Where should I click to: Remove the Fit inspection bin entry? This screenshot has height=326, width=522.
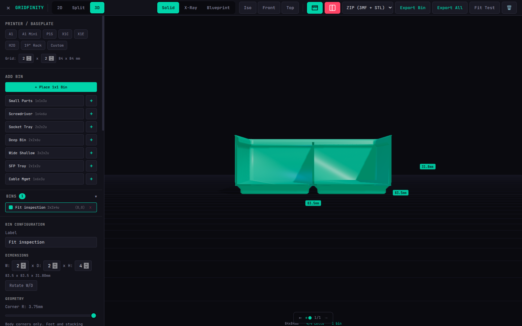(90, 207)
